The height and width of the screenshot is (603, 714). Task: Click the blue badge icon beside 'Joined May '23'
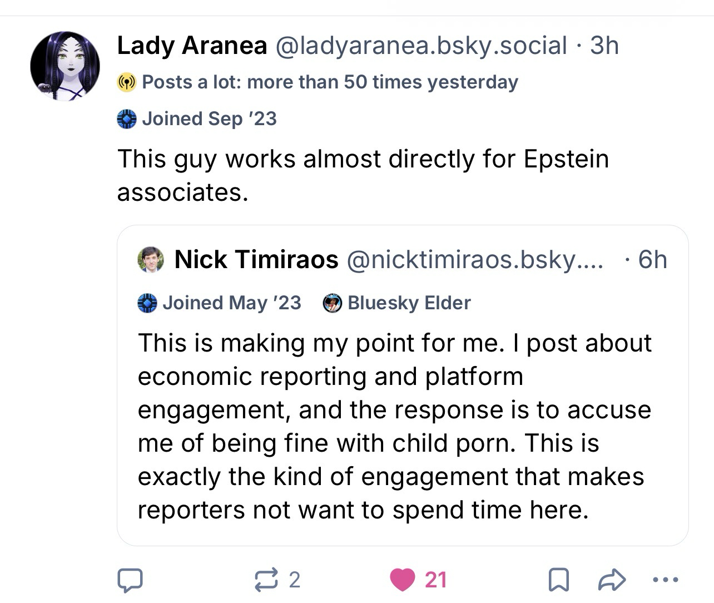147,303
